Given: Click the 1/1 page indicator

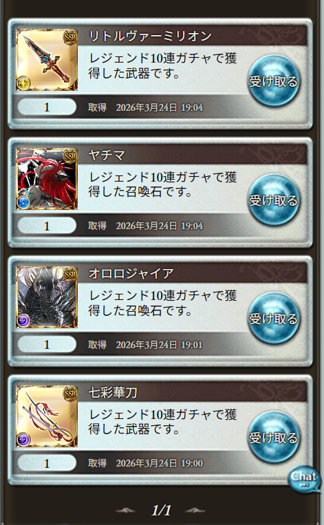Looking at the screenshot, I should point(161,511).
